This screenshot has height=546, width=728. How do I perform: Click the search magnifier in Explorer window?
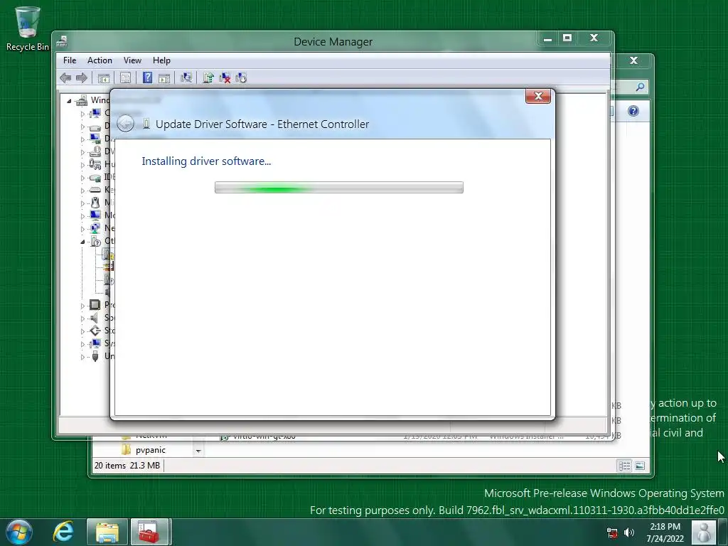click(x=640, y=87)
